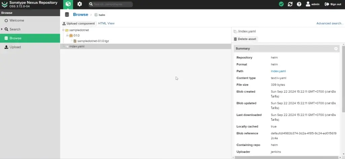The width and height of the screenshot is (345, 159).
Task: Click the Browse database icon beside title
Action: pos(67,15)
